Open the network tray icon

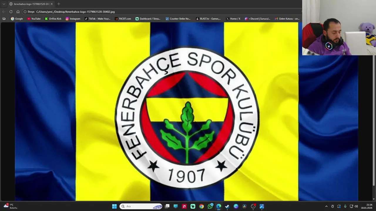pyautogui.click(x=351, y=206)
